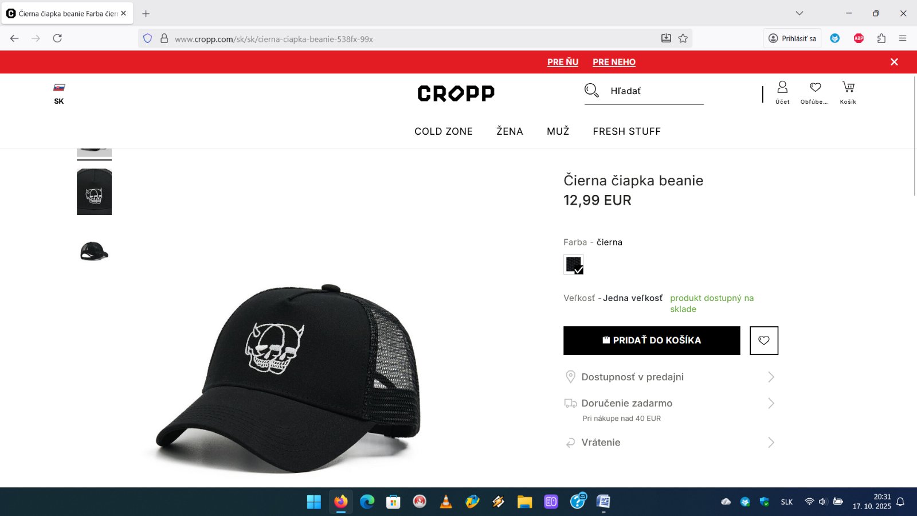
Task: Select the black color swatch
Action: coord(574,264)
